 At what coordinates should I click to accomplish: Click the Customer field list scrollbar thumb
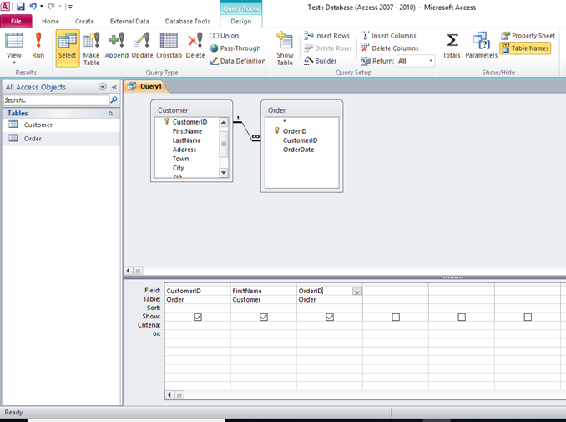pos(224,145)
